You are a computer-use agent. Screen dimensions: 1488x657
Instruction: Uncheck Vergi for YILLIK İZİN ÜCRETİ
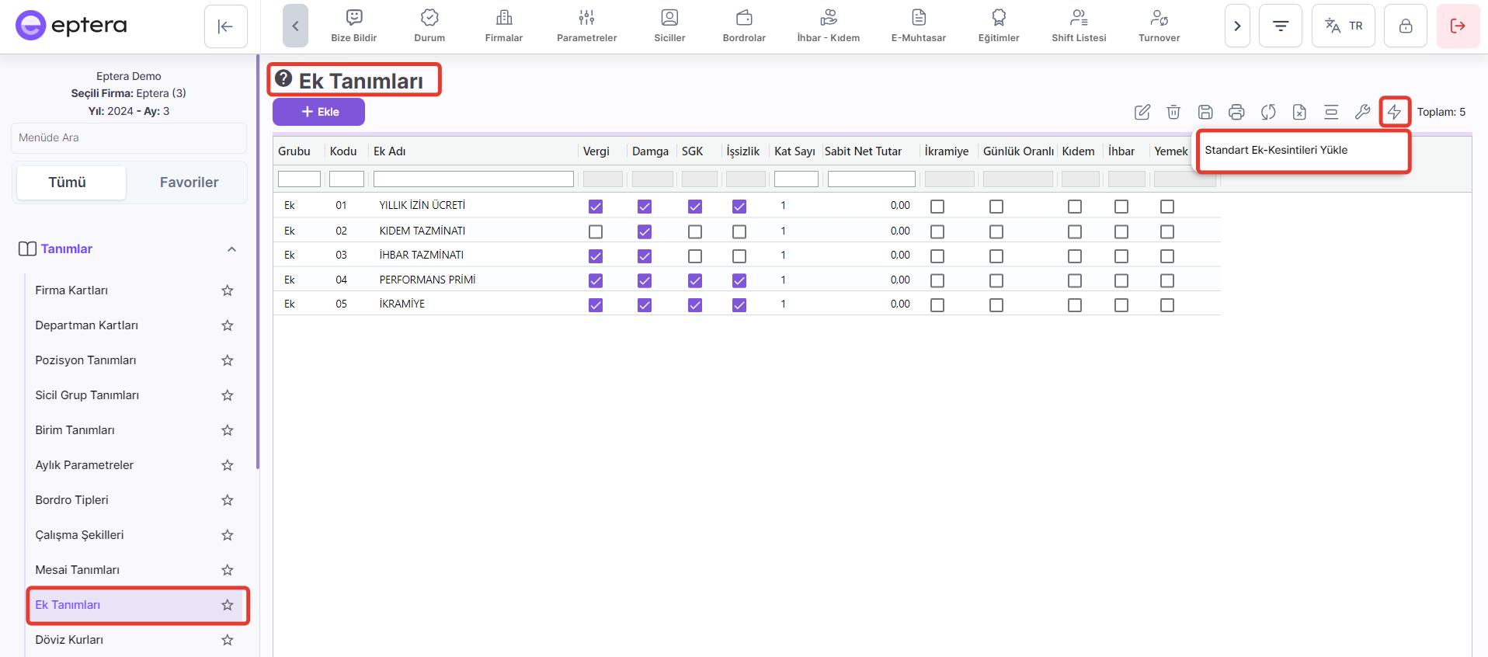coord(596,207)
